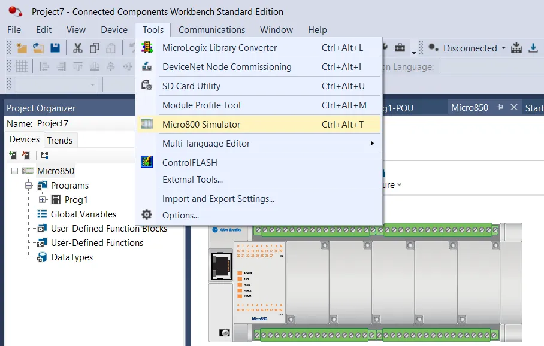Open the Disconnected status dropdown
This screenshot has width=544, height=346.
(503, 48)
